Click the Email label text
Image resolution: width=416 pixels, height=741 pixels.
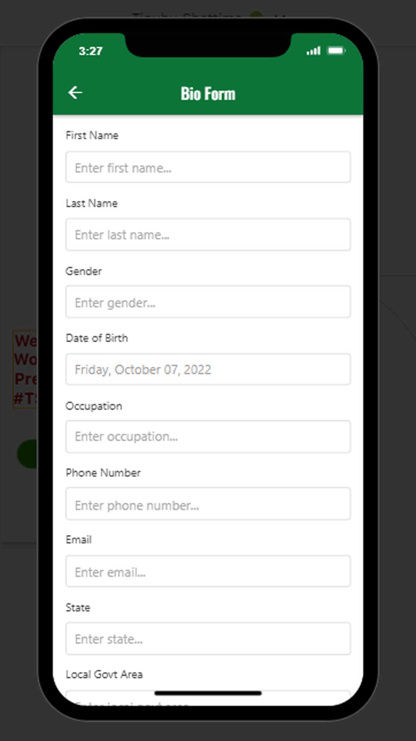pyautogui.click(x=79, y=540)
